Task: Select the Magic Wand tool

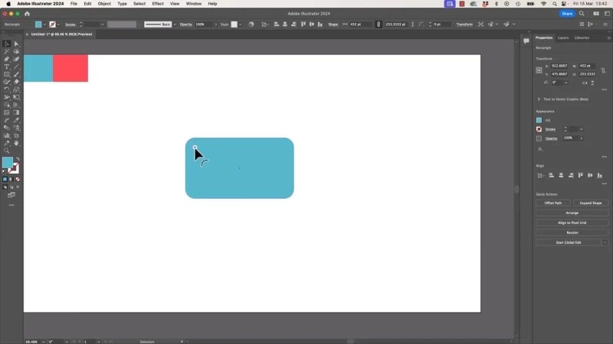Action: (x=7, y=51)
